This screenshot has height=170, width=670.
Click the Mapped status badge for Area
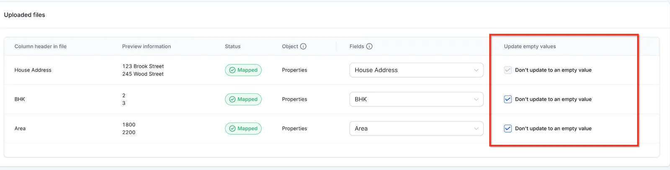243,128
